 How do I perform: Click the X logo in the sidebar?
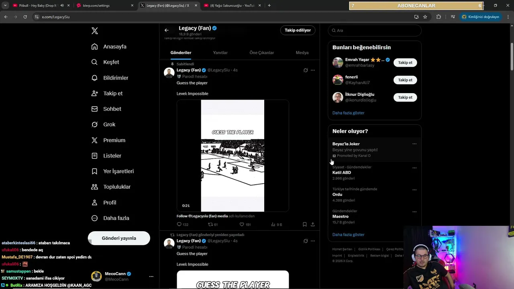tap(95, 31)
